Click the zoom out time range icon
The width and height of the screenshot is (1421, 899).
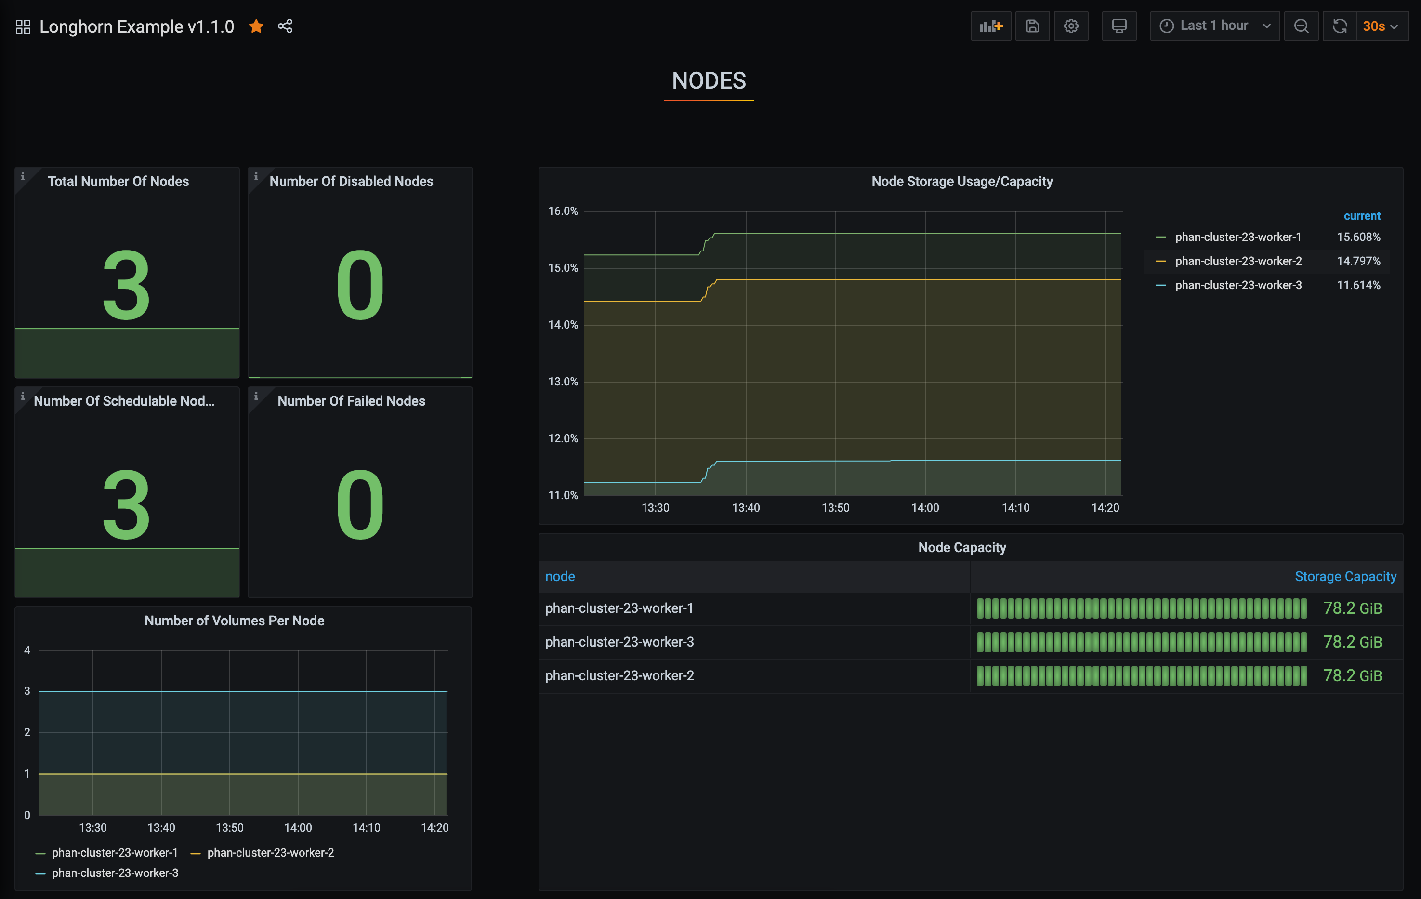pos(1301,26)
